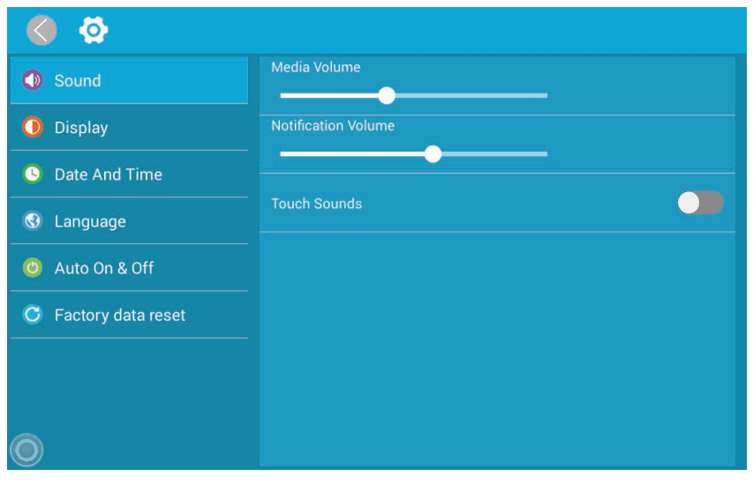Click the Touch Sounds row label
This screenshot has width=753, height=484.
tap(316, 204)
